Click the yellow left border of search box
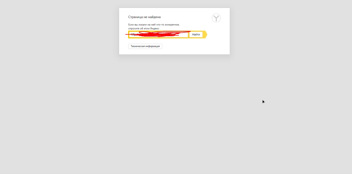This screenshot has height=174, width=352. pos(129,35)
